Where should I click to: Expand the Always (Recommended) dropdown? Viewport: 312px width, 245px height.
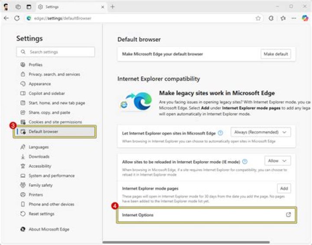pos(260,132)
